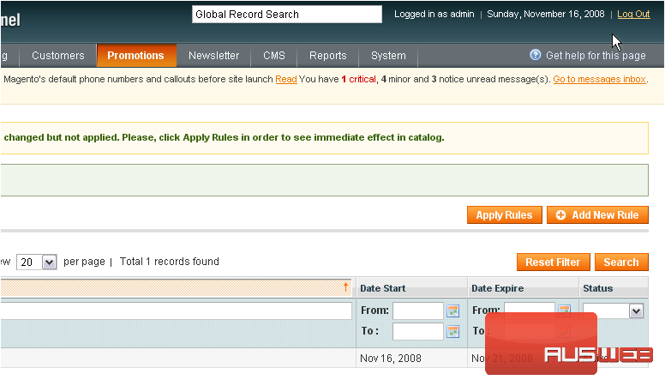665x386 pixels.
Task: Open the Status filter dropdown
Action: (635, 311)
